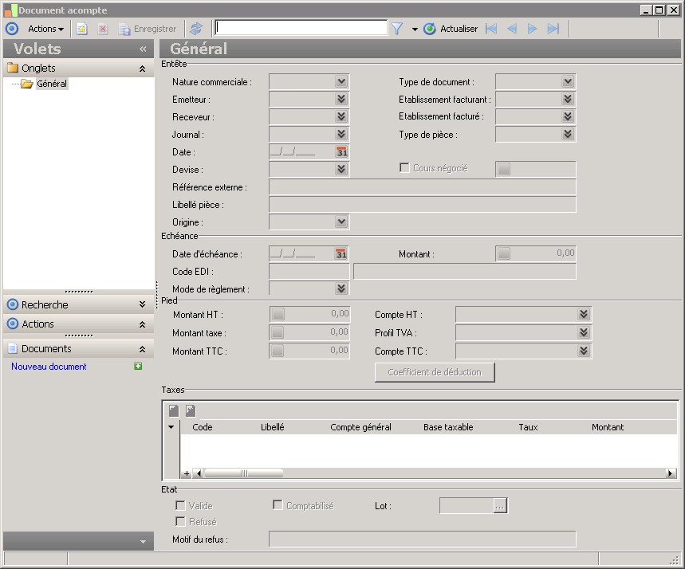The width and height of the screenshot is (685, 569).
Task: Open the Nature commerciale dropdown
Action: pyautogui.click(x=341, y=81)
